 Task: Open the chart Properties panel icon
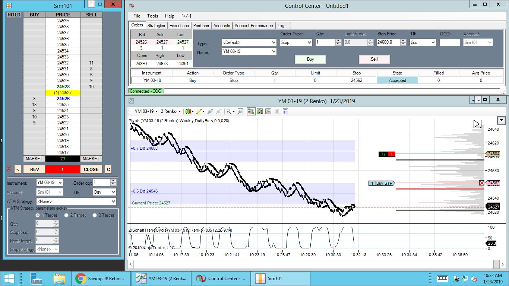tap(285, 111)
